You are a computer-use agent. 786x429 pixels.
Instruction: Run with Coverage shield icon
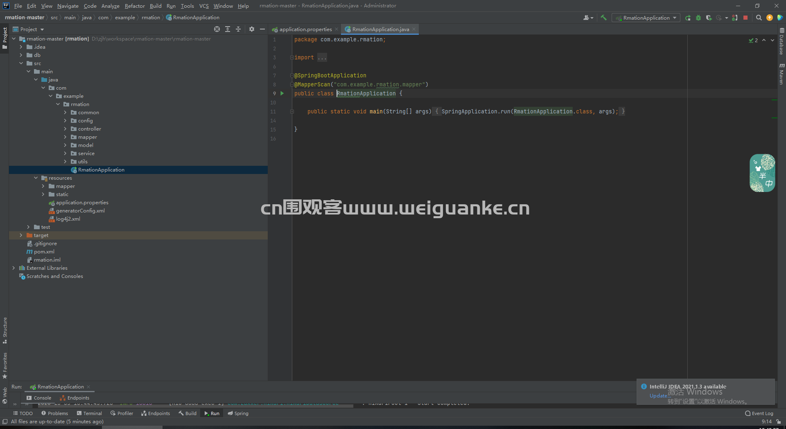(x=709, y=18)
